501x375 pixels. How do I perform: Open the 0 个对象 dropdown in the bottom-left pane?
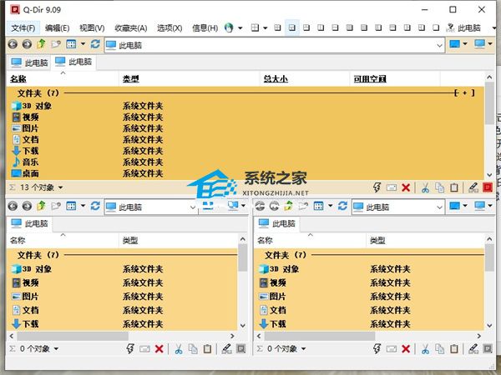(x=56, y=348)
